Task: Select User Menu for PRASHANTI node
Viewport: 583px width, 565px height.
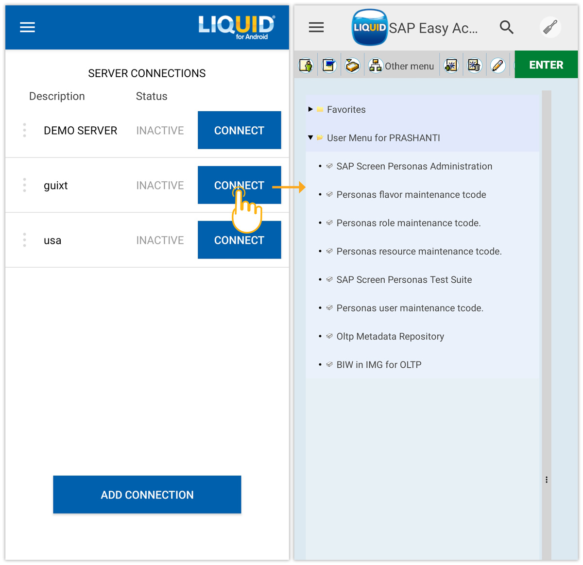Action: click(x=383, y=138)
